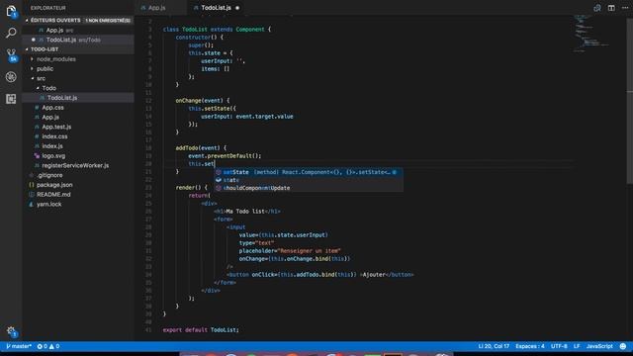Select TodoList.js in open editors list
Viewport: 633px width, 356px height.
point(78,40)
